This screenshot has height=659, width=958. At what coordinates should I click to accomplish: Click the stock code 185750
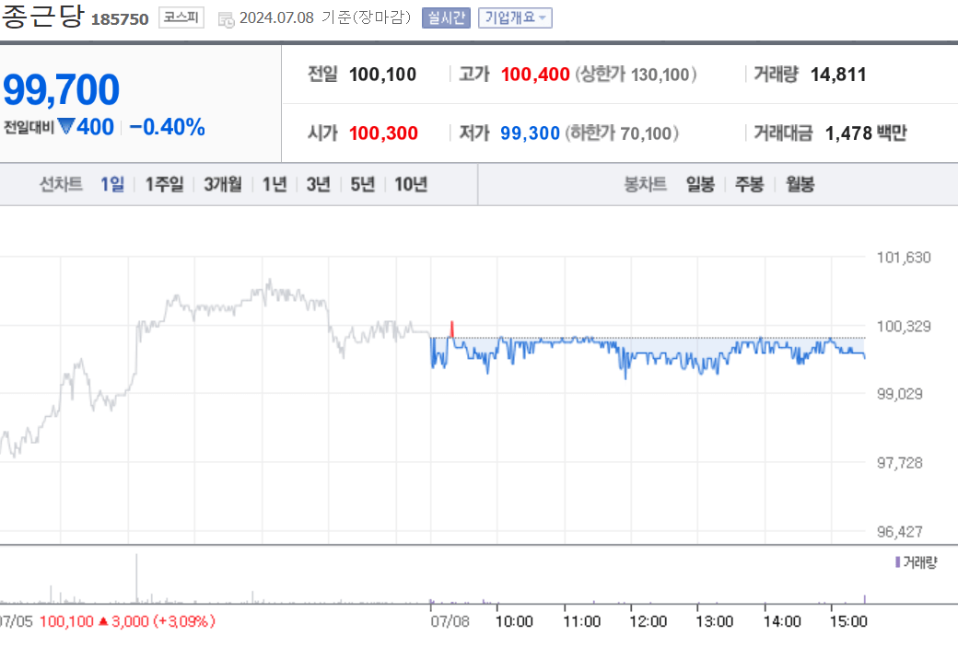(x=120, y=19)
